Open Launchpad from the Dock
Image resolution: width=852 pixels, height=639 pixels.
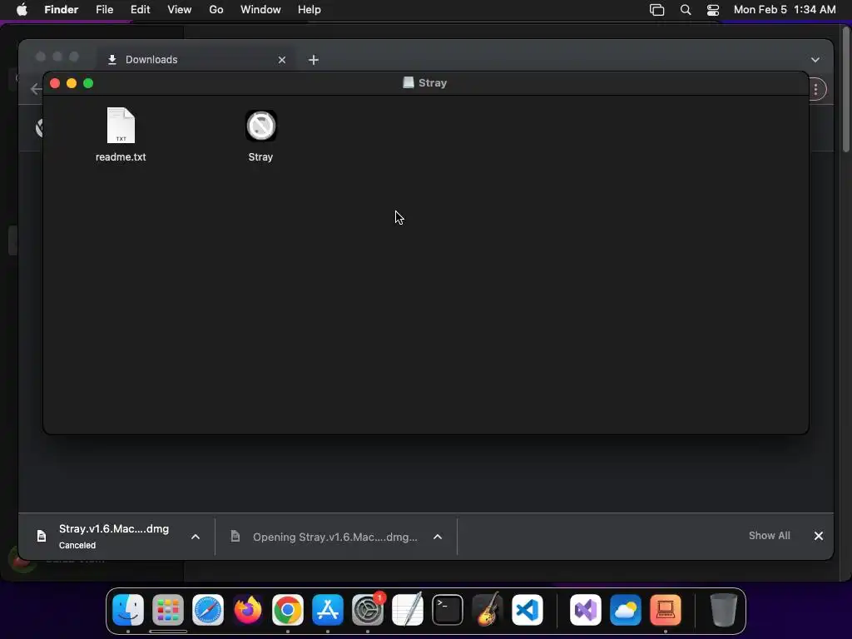point(168,610)
